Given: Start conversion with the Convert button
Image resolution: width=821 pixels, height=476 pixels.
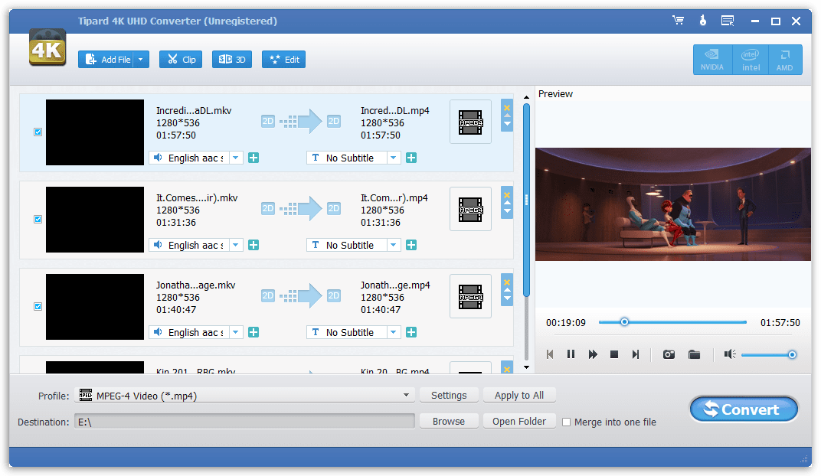Looking at the screenshot, I should tap(742, 409).
